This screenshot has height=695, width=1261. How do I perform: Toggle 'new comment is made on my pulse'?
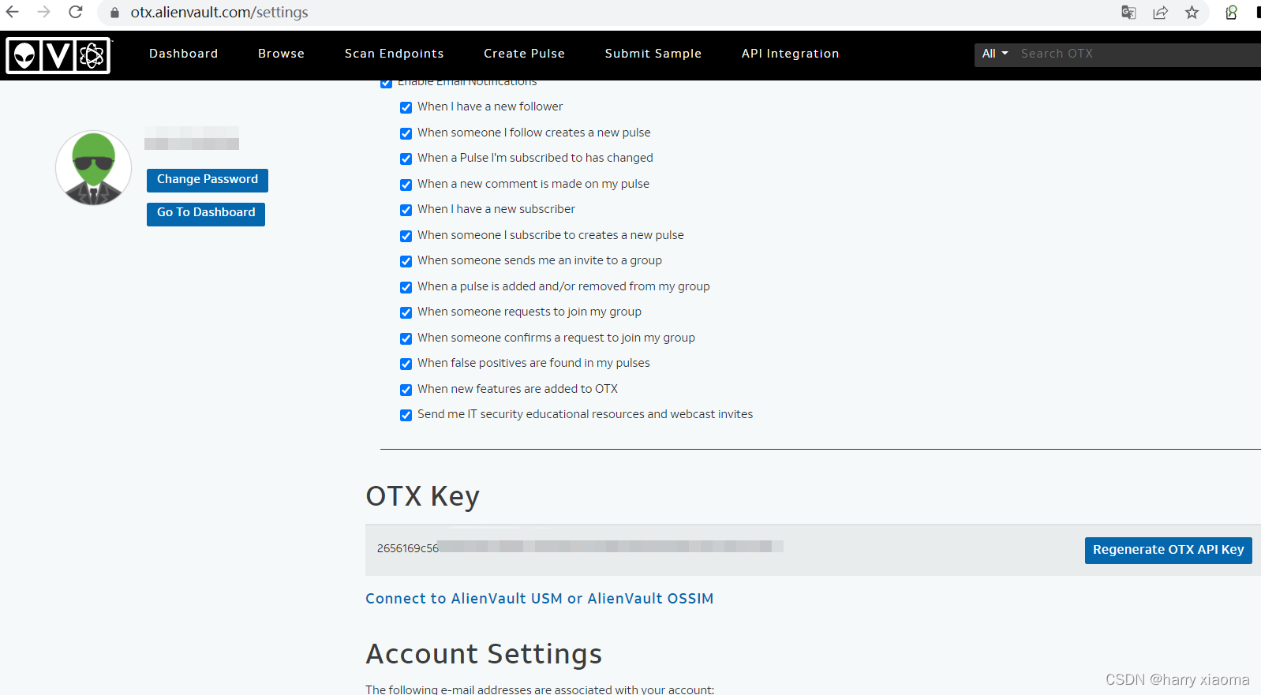pyautogui.click(x=406, y=185)
